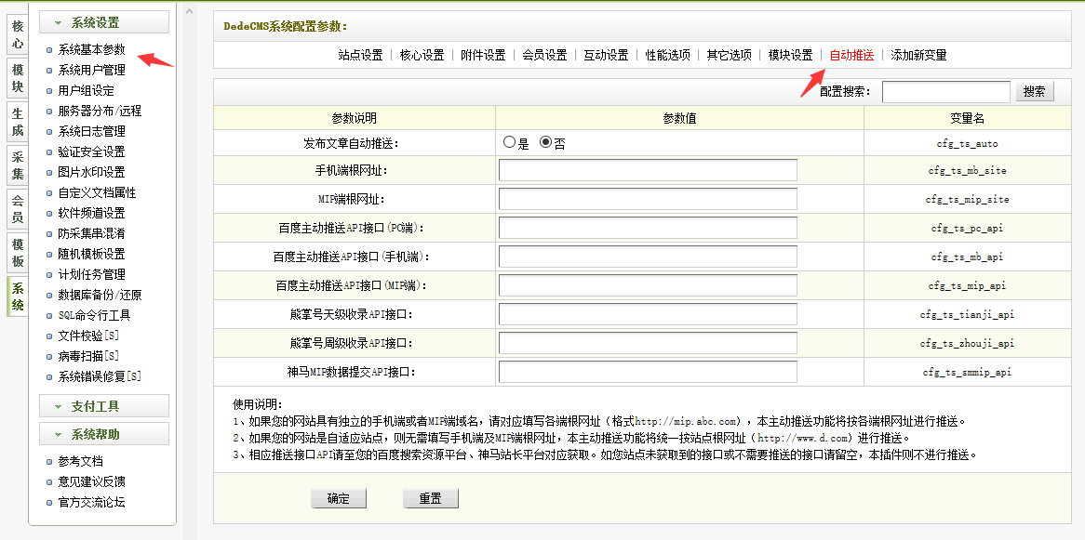Open the 站点设置 config tab
Screen dimensions: 1085x540
360,56
